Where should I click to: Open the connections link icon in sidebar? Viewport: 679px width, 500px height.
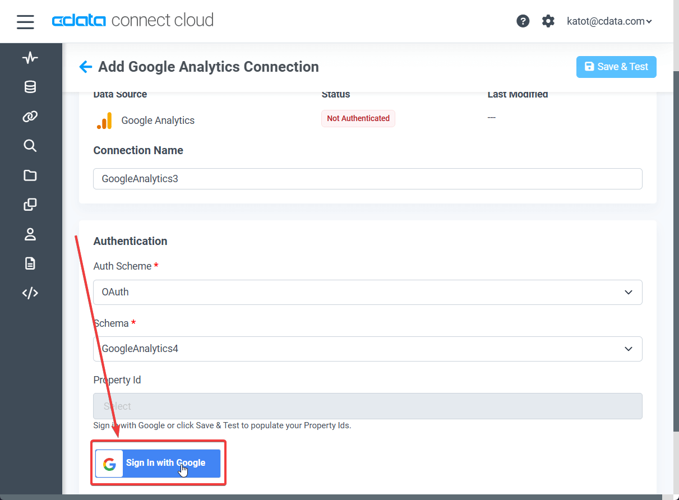point(30,117)
